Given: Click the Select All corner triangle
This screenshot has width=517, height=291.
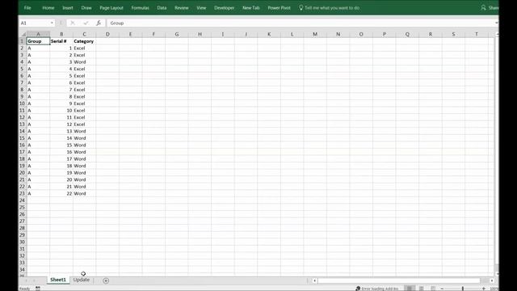Looking at the screenshot, I should point(23,34).
